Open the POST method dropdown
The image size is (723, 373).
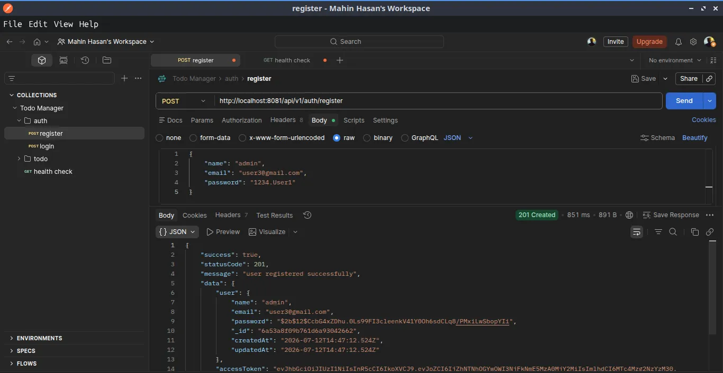pyautogui.click(x=185, y=101)
